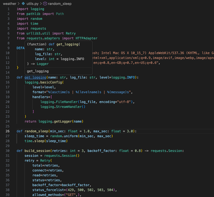Click 'handlers=[' on line 19
This screenshot has width=214, height=197.
coord(42,97)
